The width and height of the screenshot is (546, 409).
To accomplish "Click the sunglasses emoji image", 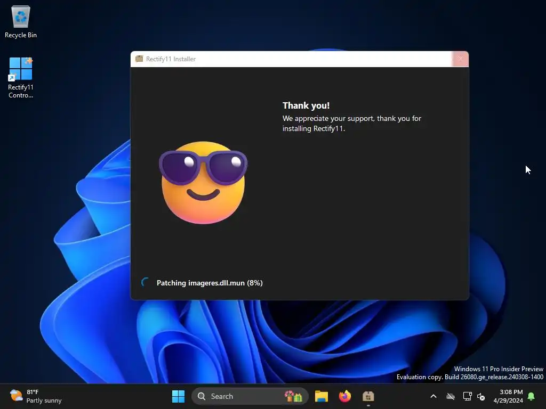I will click(203, 182).
